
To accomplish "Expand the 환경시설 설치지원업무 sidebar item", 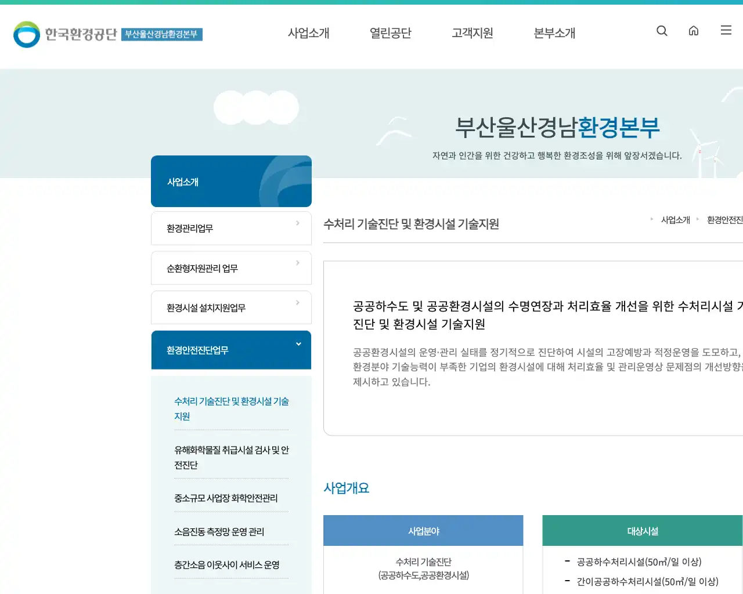I will [231, 307].
